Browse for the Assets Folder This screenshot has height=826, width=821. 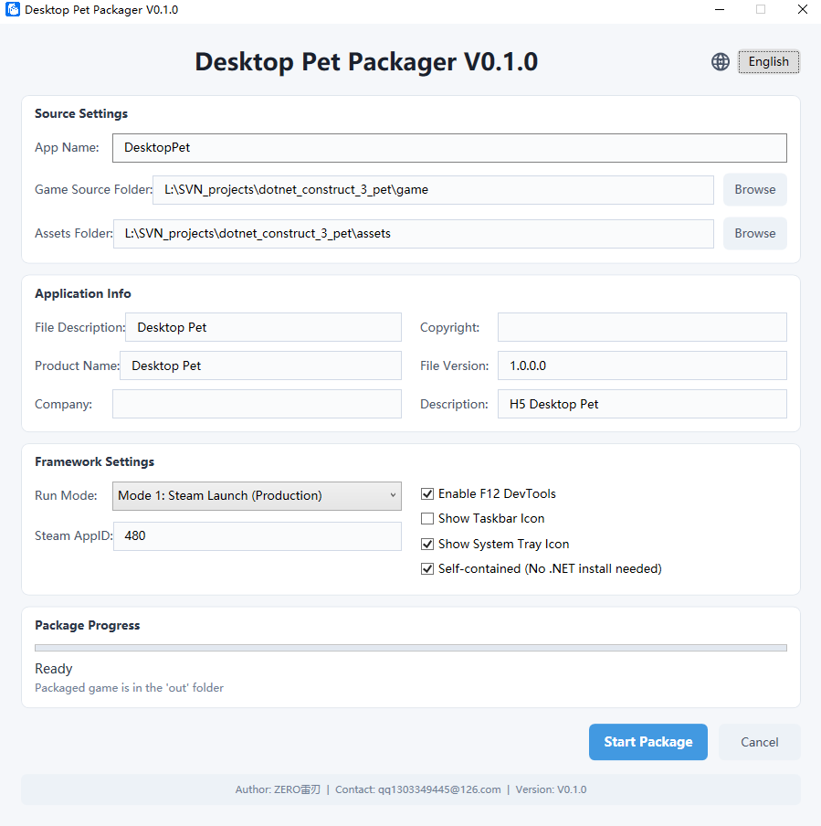coord(754,234)
